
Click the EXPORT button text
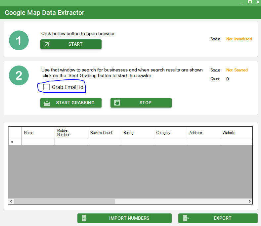[x=222, y=218]
